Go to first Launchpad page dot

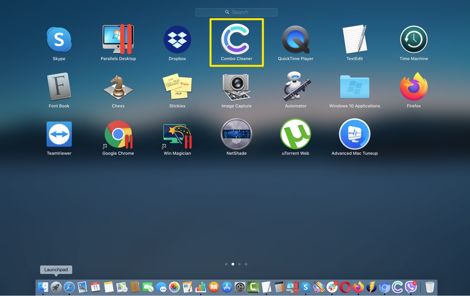[x=226, y=264]
